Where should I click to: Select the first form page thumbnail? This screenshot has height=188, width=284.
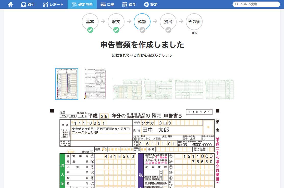(67, 84)
